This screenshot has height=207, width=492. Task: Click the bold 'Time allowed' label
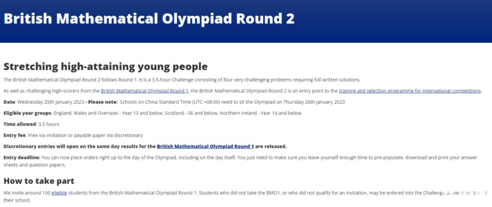click(x=20, y=124)
